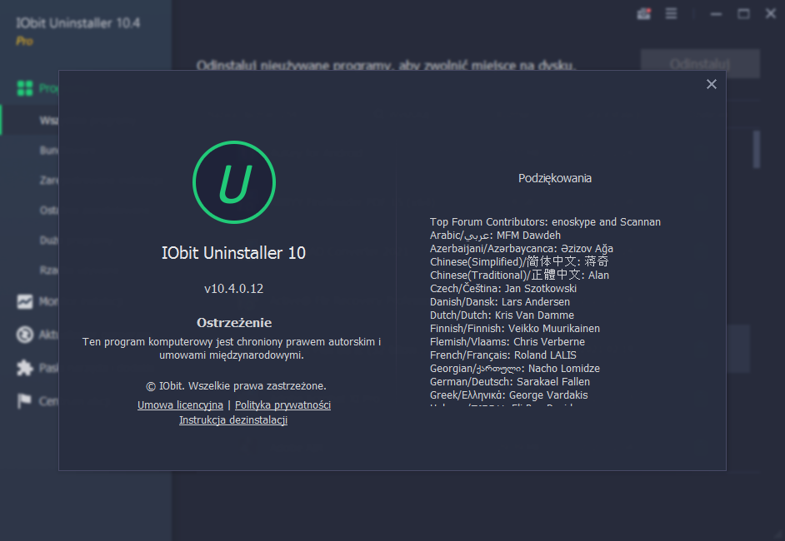Click 'Flemish/Vlaams: Chris Verberne' line
Viewport: 785px width, 541px height.
tap(507, 342)
